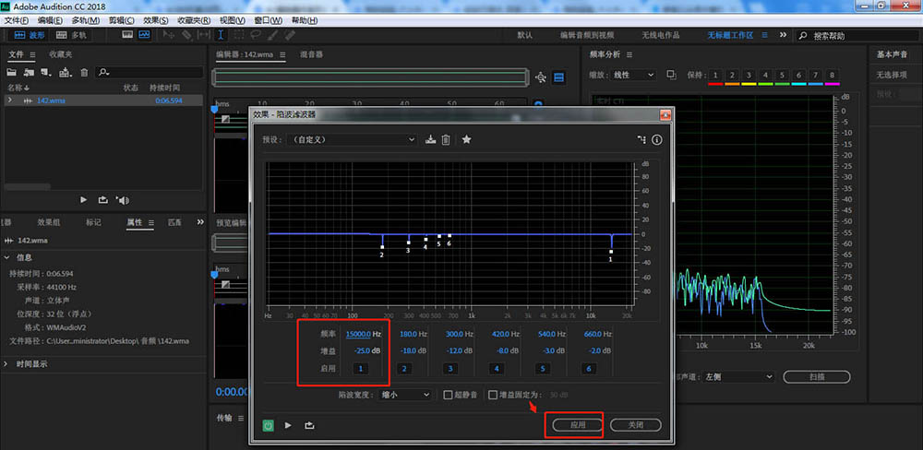Viewport: 923px width, 450px height.
Task: Switch to the 标记 tab
Action: point(93,222)
